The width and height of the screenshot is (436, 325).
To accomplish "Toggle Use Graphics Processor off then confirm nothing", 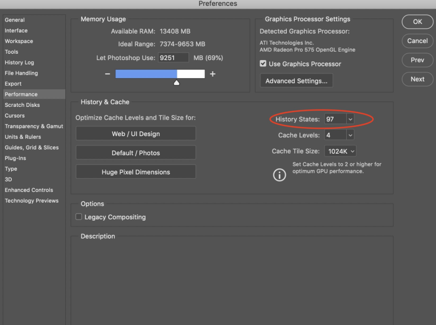I will [x=263, y=63].
